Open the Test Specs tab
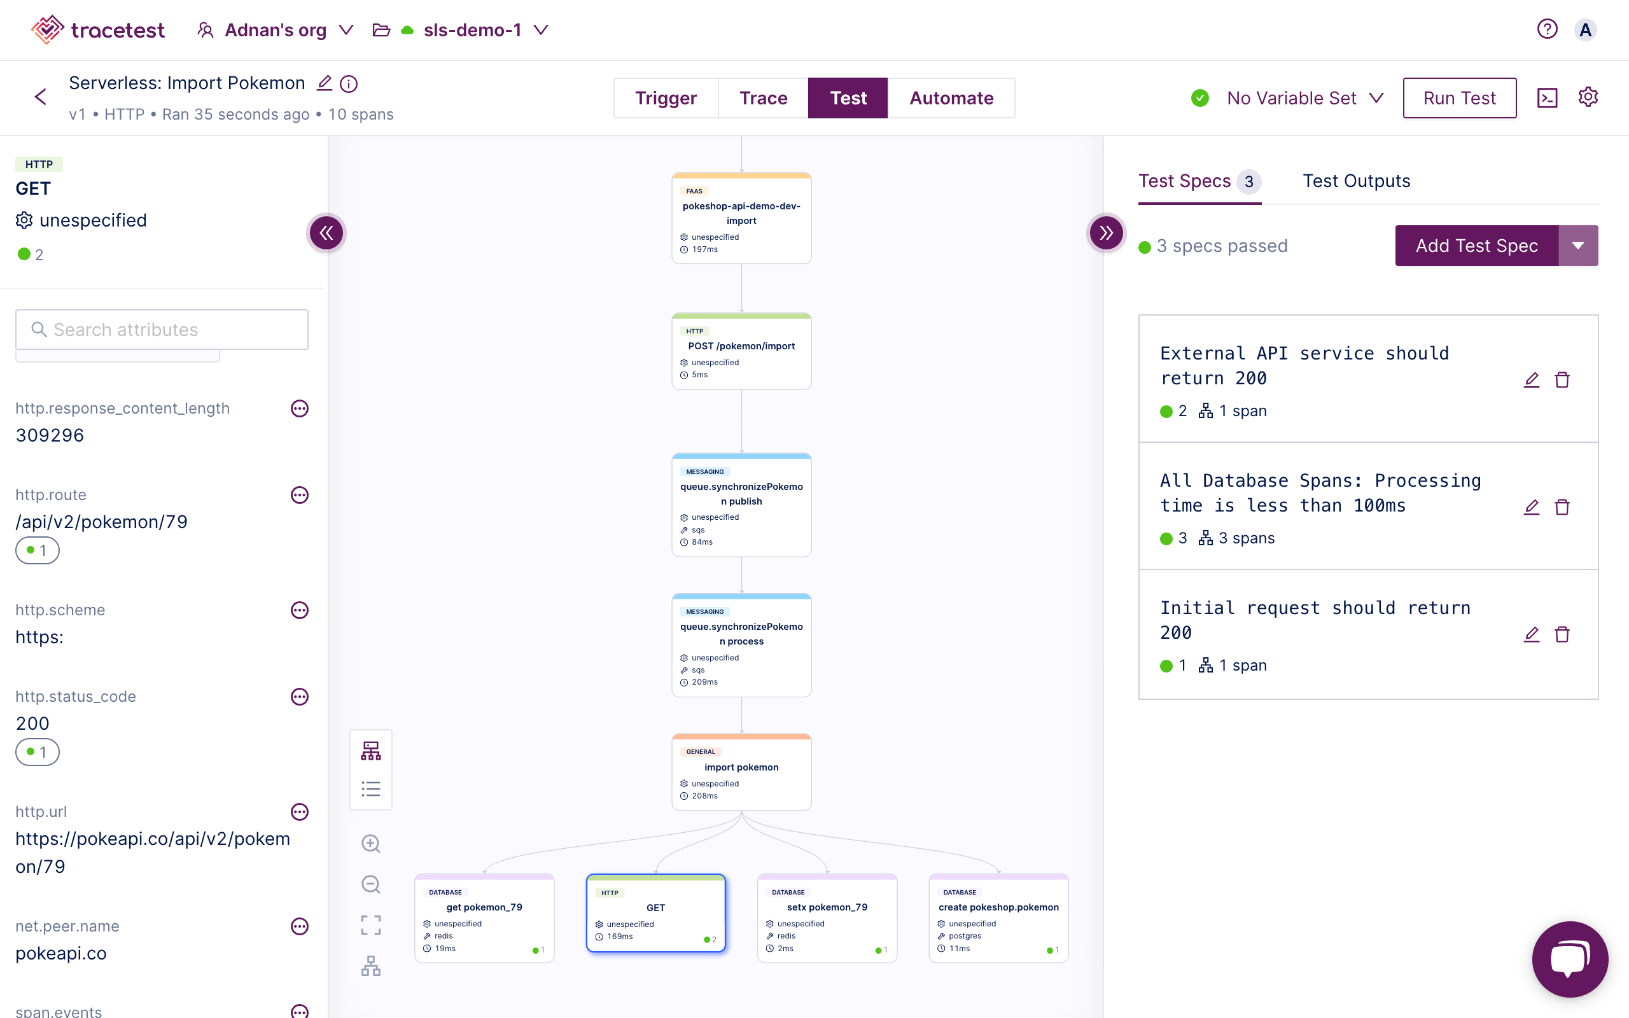Viewport: 1629px width, 1018px height. coord(1199,181)
